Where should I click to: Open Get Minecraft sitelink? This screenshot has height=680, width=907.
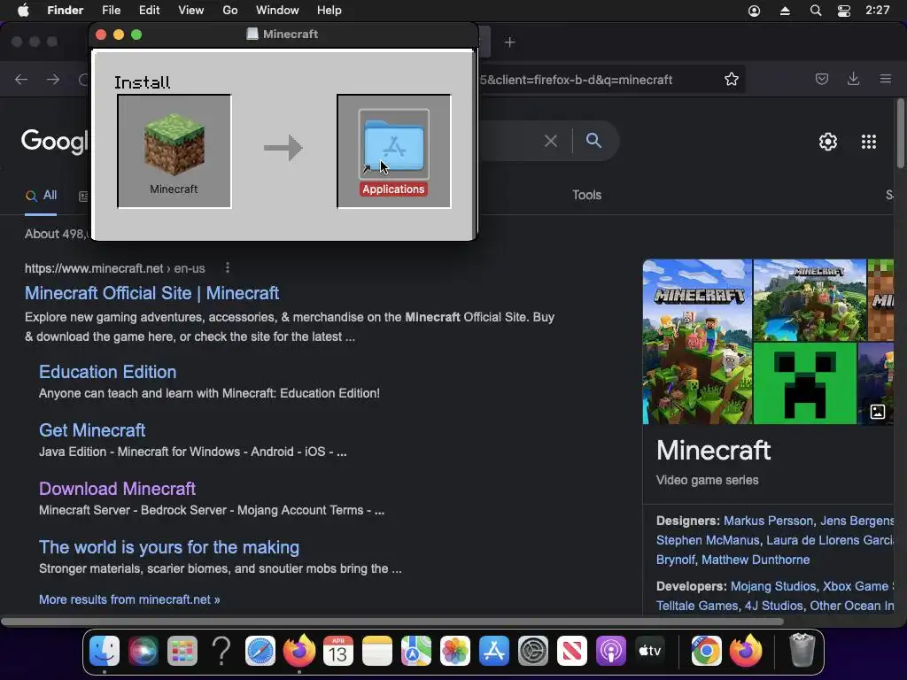coord(92,430)
